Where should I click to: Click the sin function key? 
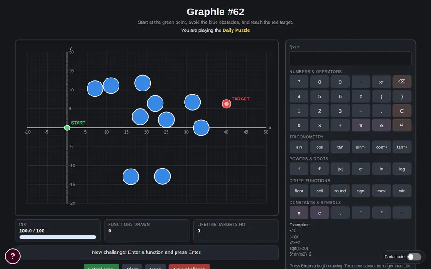pyautogui.click(x=299, y=147)
